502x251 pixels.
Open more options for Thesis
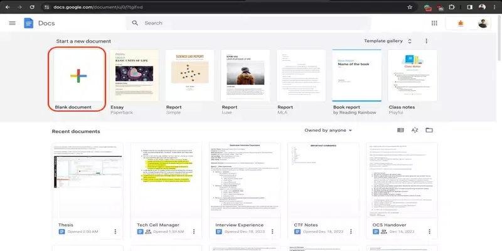point(115,232)
